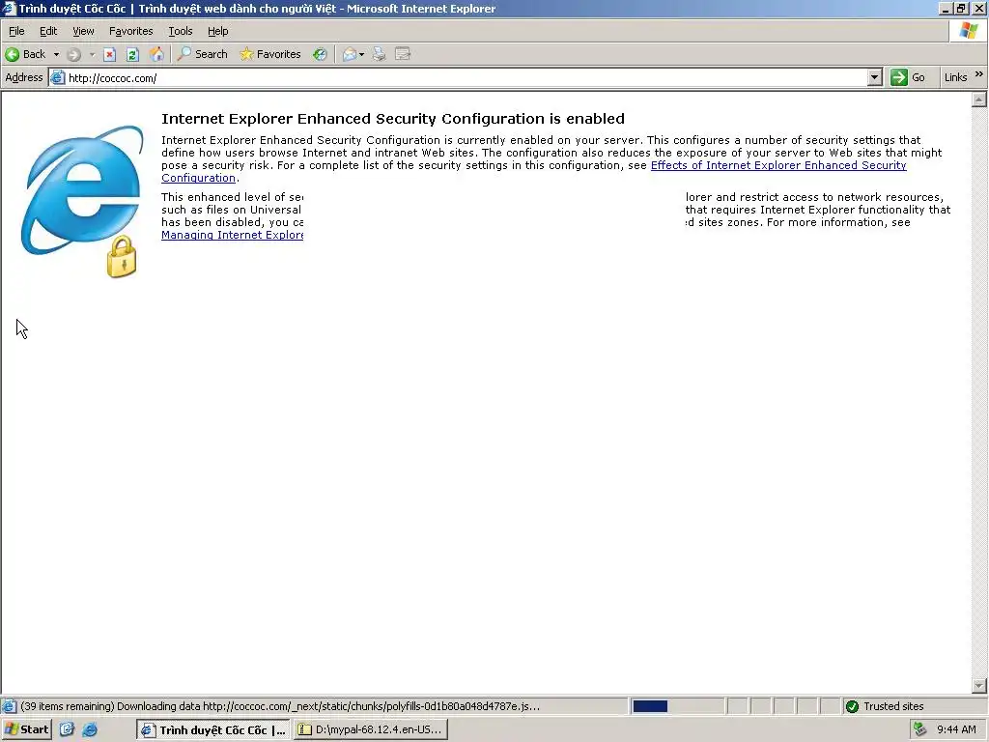Go to the Home page icon
The height and width of the screenshot is (742, 989).
pyautogui.click(x=156, y=54)
